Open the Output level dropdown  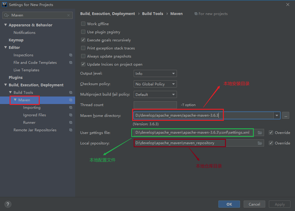pos(155,74)
